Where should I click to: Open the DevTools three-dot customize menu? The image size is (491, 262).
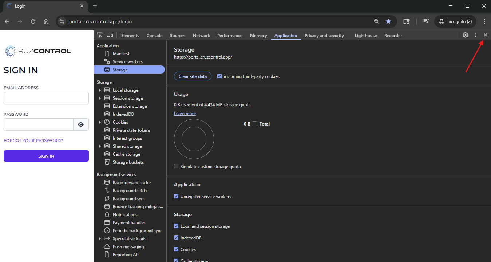pyautogui.click(x=475, y=35)
